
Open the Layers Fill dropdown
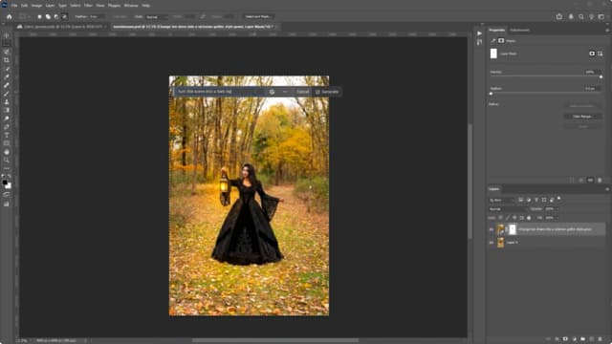point(552,218)
